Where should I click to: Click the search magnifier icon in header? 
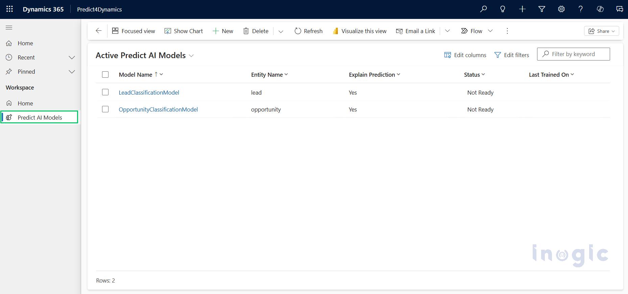(x=483, y=9)
